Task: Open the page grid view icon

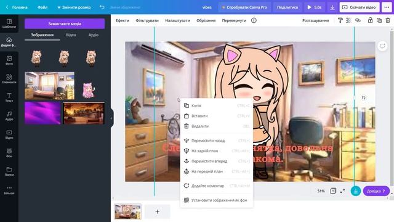Action: tap(333, 191)
